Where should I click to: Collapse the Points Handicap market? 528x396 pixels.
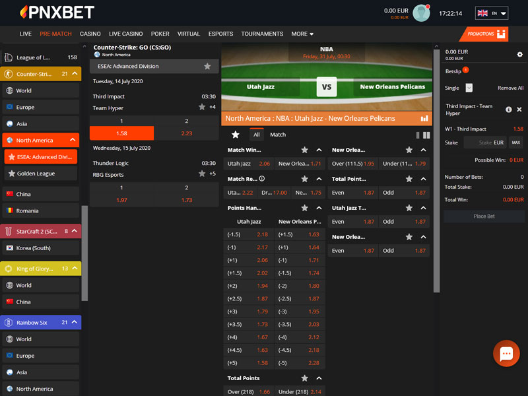tap(319, 208)
